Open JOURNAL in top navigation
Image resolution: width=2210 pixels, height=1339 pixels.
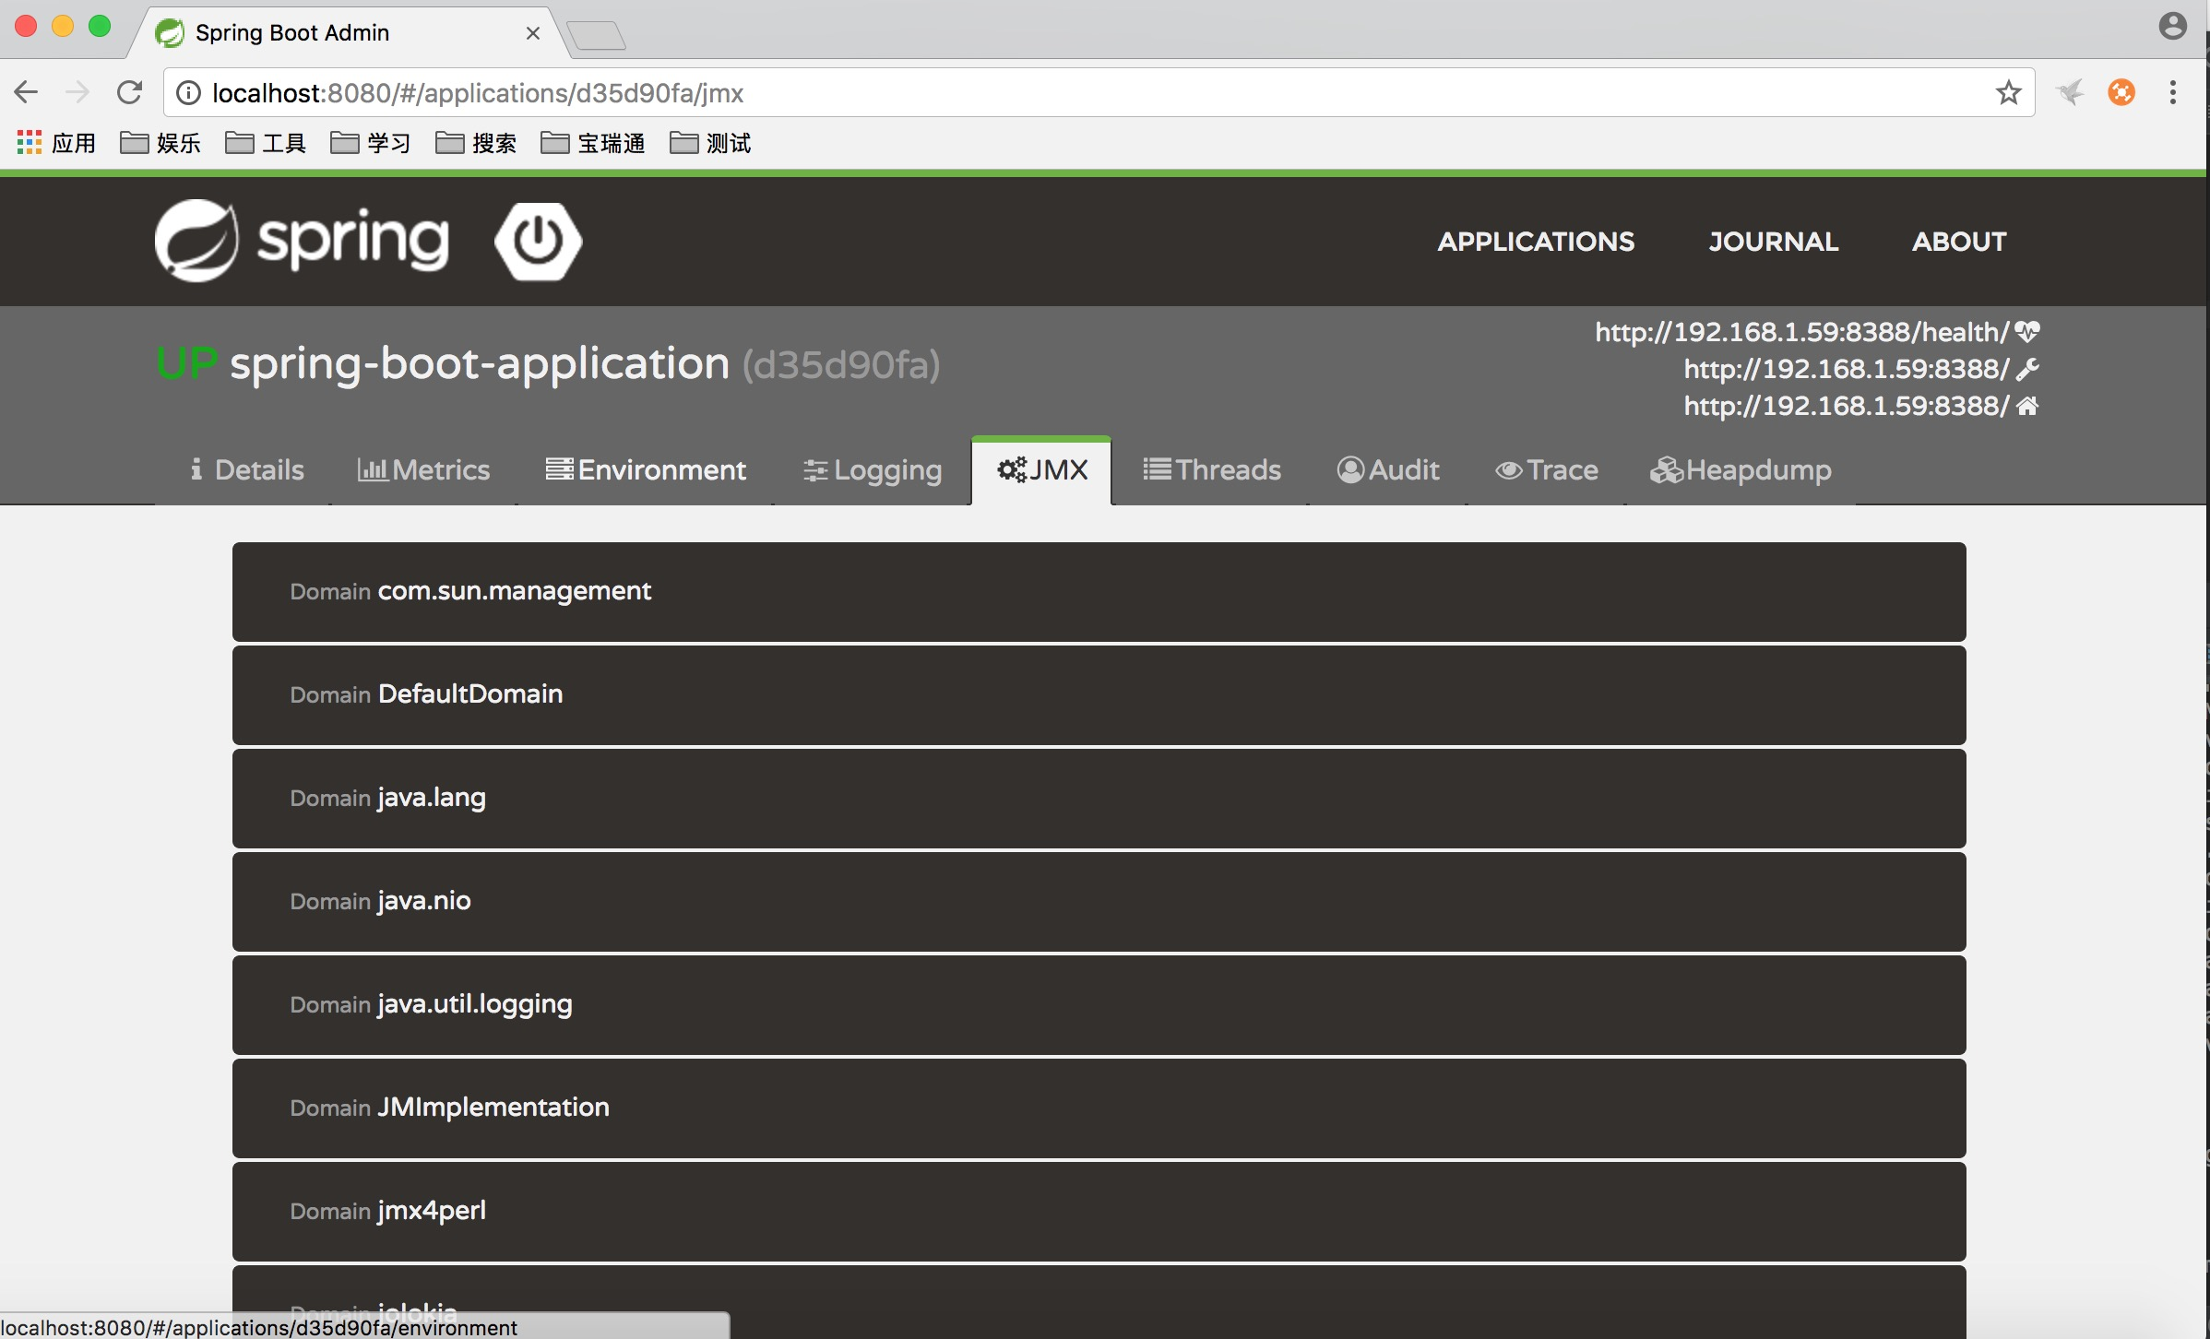1772,242
